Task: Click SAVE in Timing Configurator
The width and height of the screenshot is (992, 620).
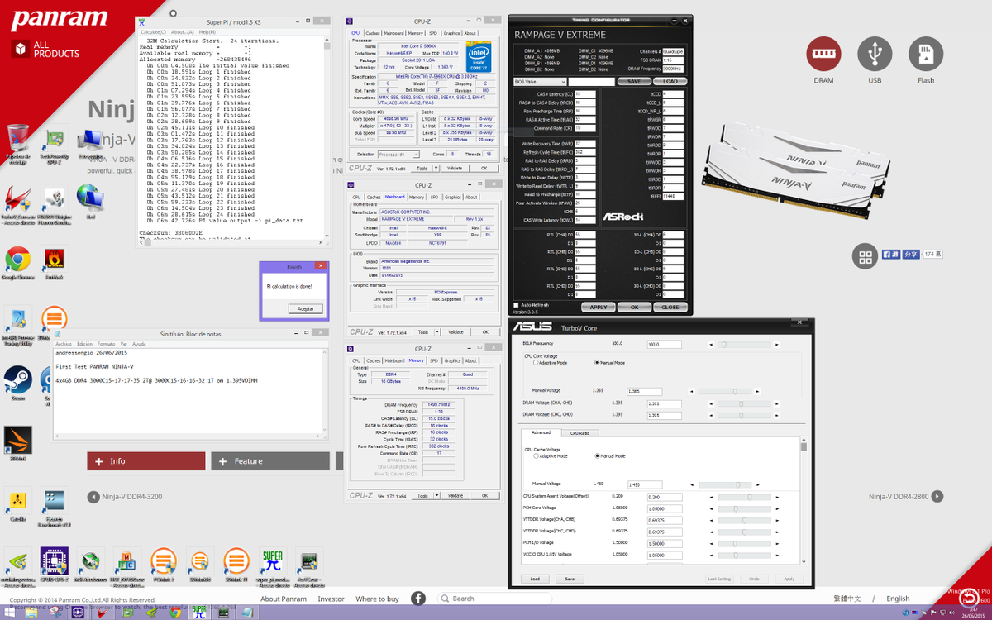Action: click(634, 81)
